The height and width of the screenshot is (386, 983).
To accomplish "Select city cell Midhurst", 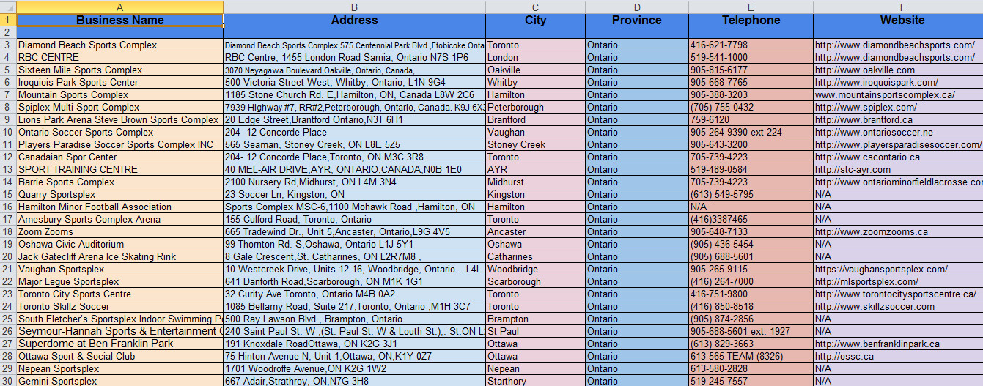I will pos(536,182).
